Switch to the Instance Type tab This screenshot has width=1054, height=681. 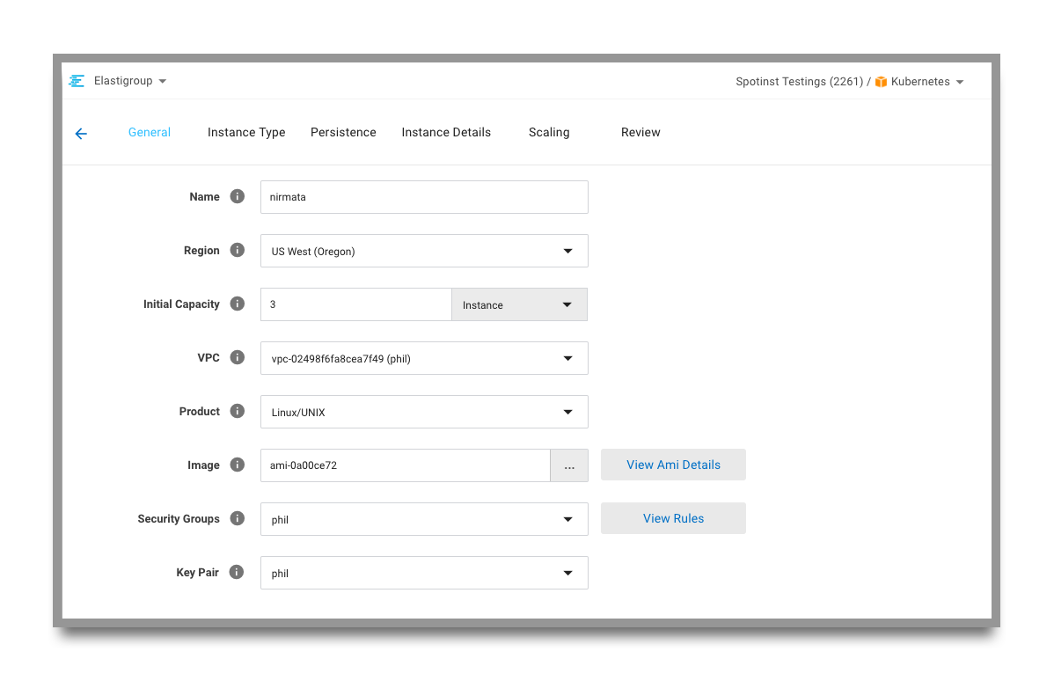click(x=246, y=133)
